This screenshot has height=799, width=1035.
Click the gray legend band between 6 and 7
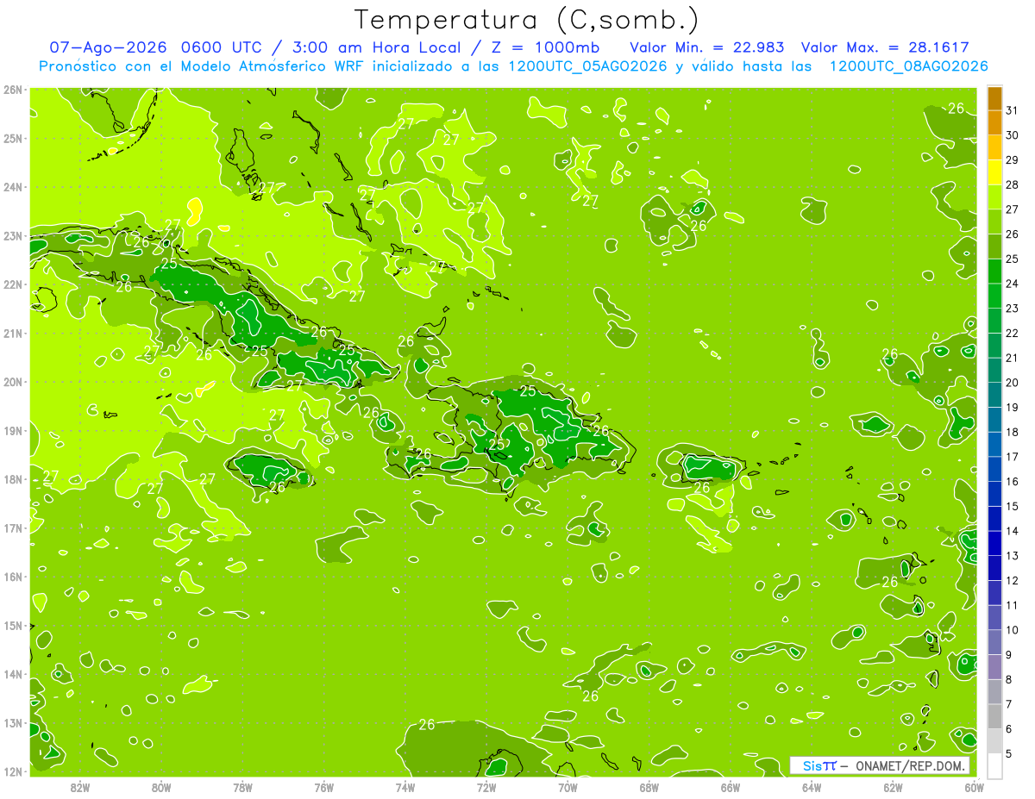[x=994, y=717]
